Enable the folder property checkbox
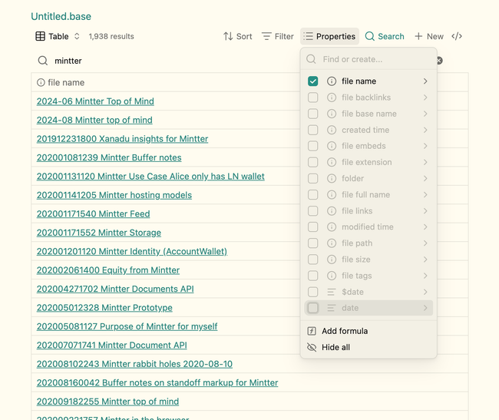Image resolution: width=499 pixels, height=420 pixels. click(312, 178)
